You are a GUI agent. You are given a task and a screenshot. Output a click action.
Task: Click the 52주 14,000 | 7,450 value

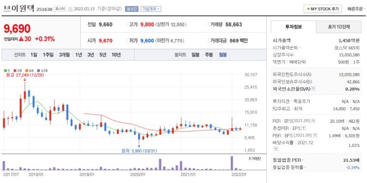(x=347, y=109)
